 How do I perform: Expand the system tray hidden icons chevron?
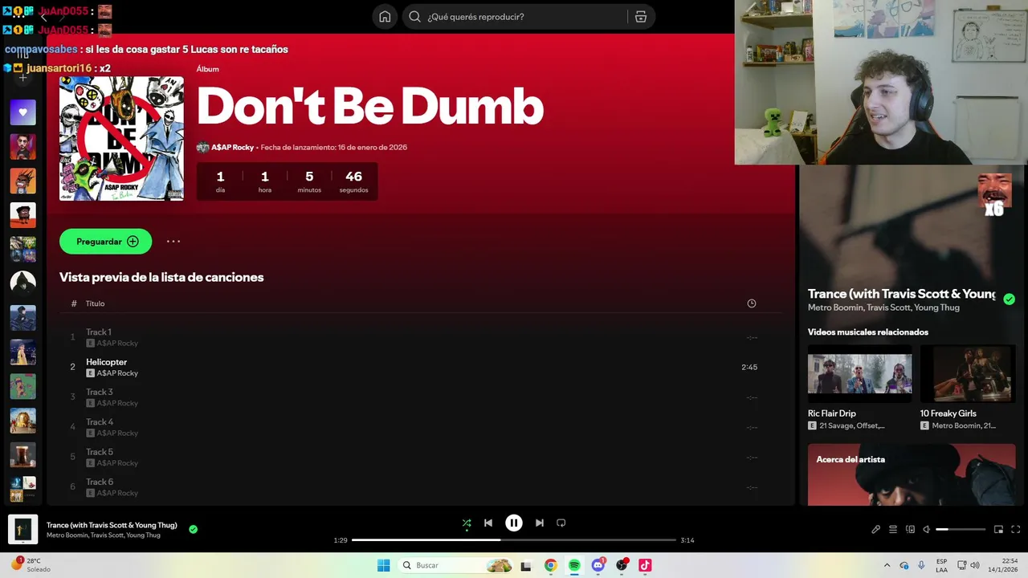click(887, 565)
